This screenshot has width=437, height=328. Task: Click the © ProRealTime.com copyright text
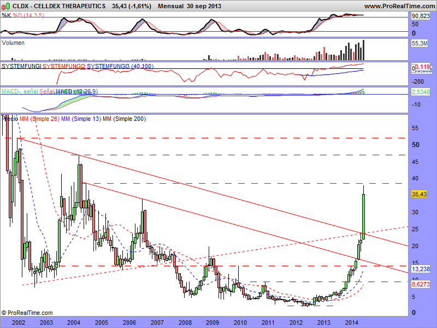click(27, 313)
